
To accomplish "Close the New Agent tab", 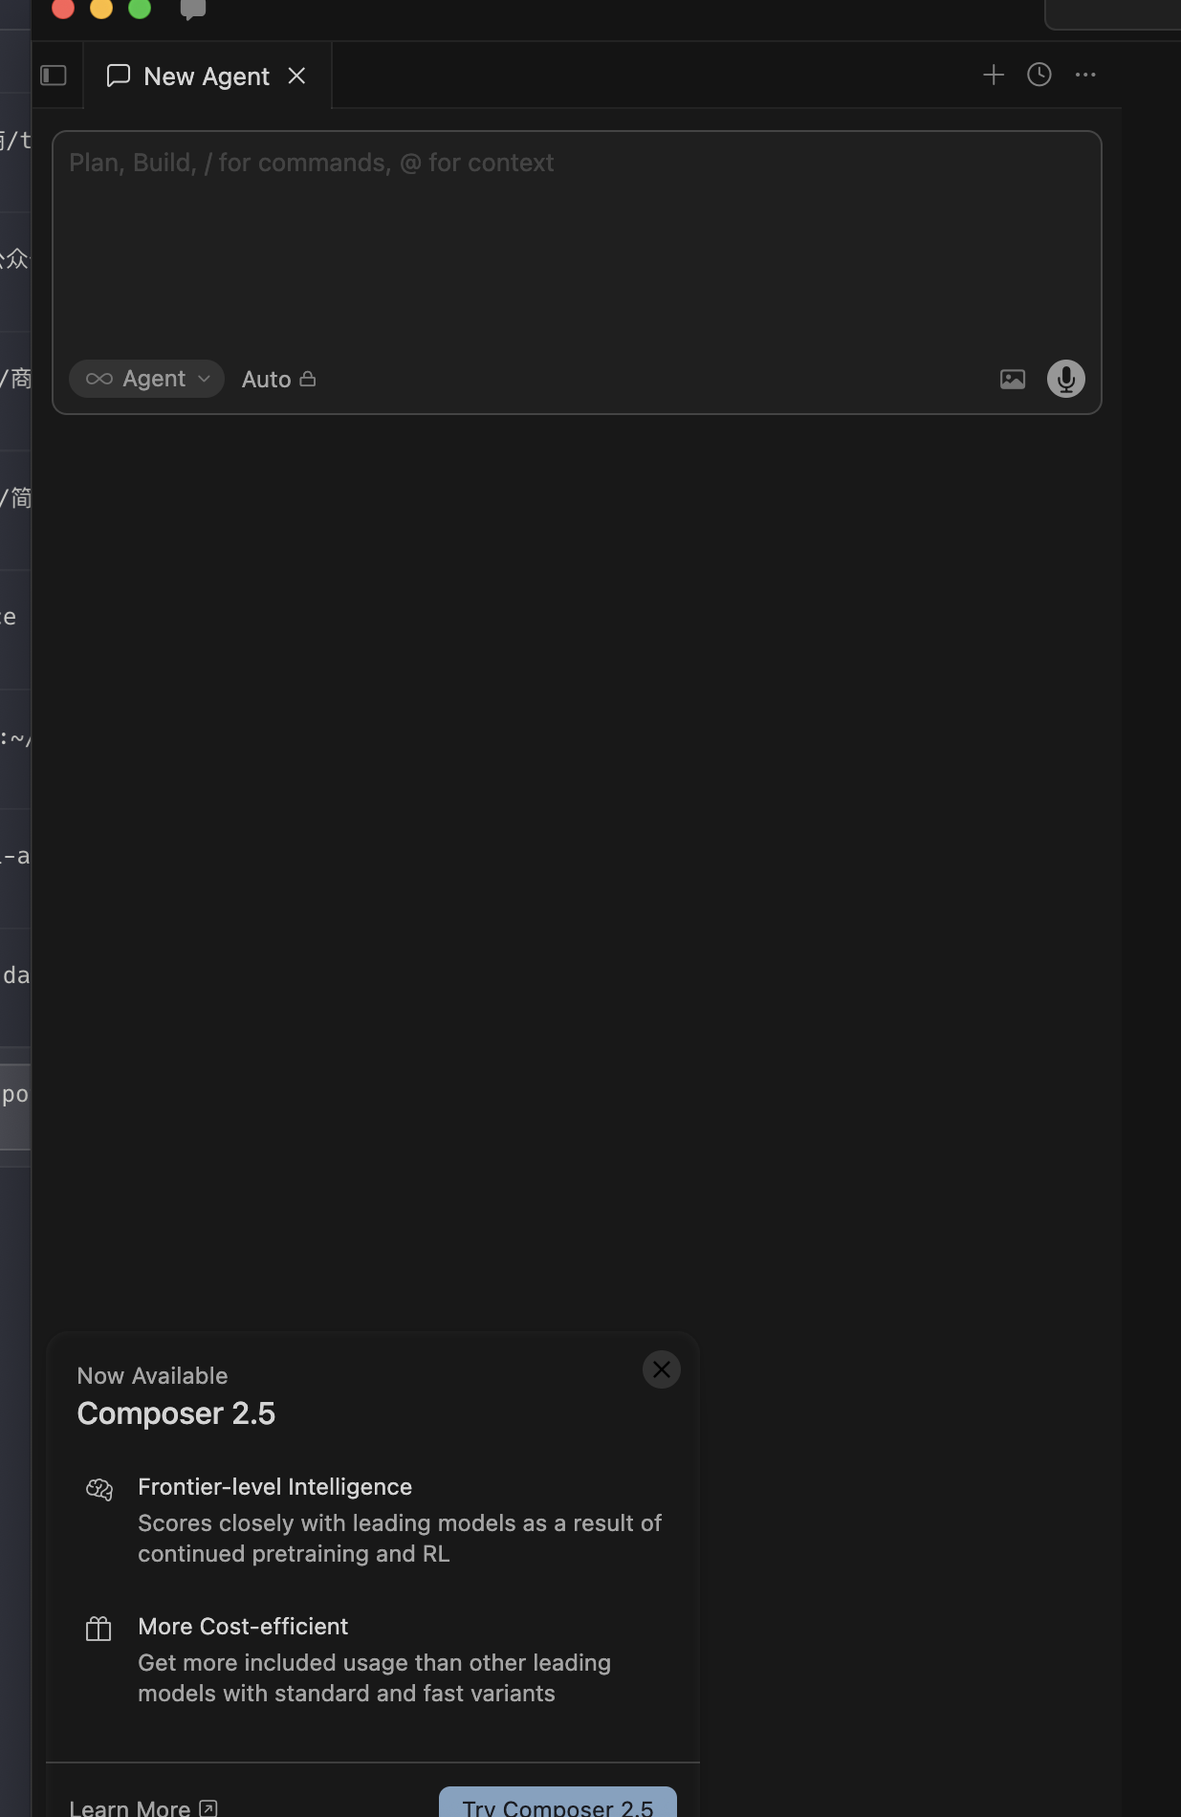I will [296, 76].
